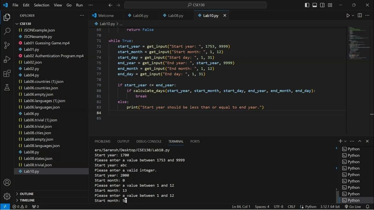Viewport: 374px width, 210px height.
Task: Toggle the bottom panel visibility
Action: tap(315, 5)
